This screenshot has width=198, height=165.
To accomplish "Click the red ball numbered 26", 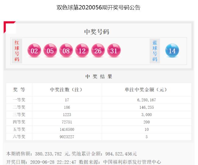I will pyautogui.click(x=98, y=51).
